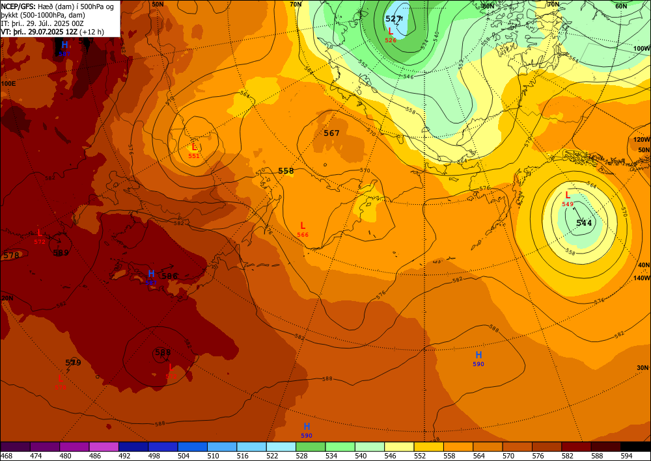This screenshot has width=651, height=461.
Task: Click the legend swatch labeled 564
Action: click(x=488, y=447)
